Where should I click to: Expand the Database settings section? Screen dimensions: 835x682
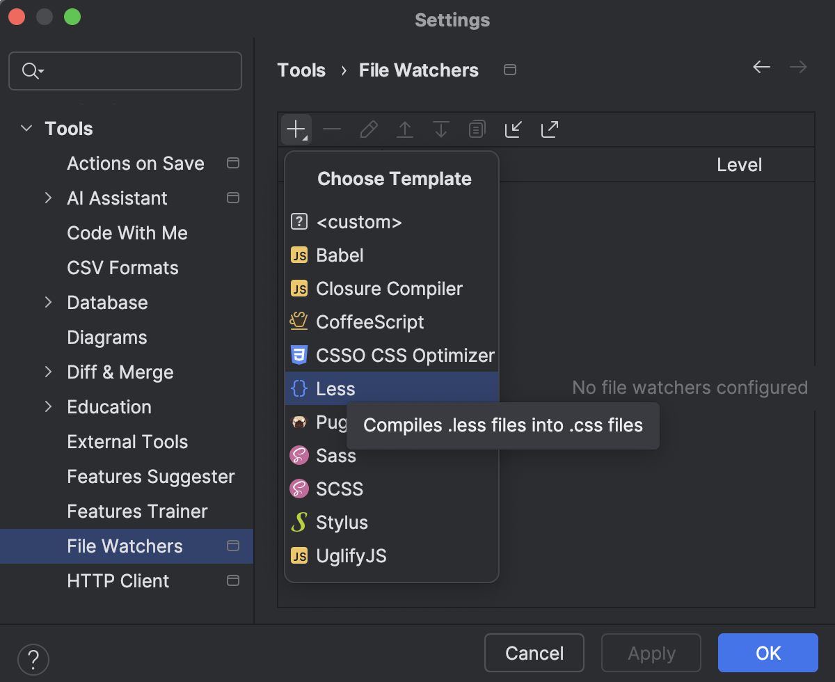[x=47, y=302]
